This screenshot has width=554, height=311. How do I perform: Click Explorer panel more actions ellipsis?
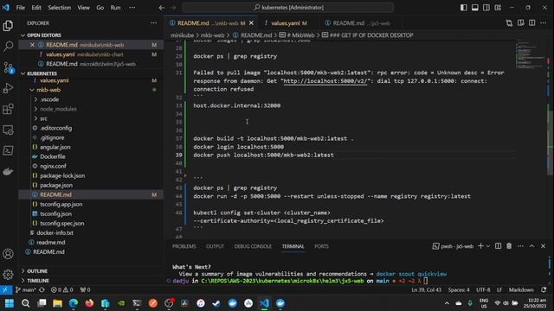tap(154, 23)
